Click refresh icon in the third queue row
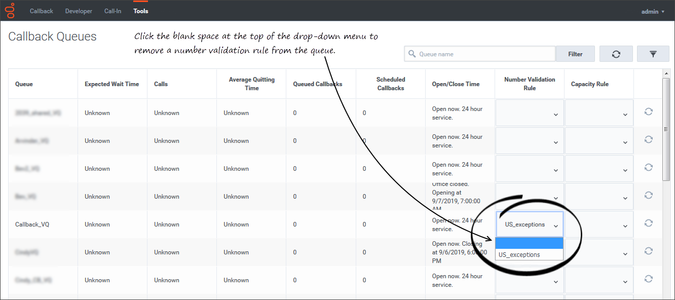675x300 pixels. 648,167
